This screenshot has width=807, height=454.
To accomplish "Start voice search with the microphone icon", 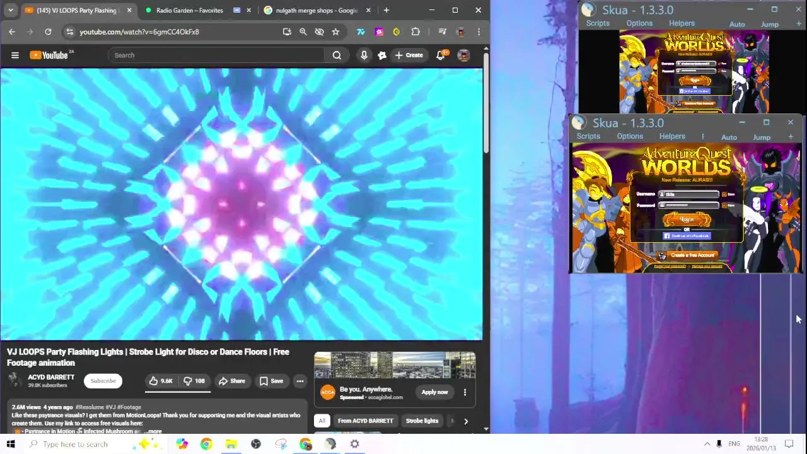I will (x=364, y=55).
